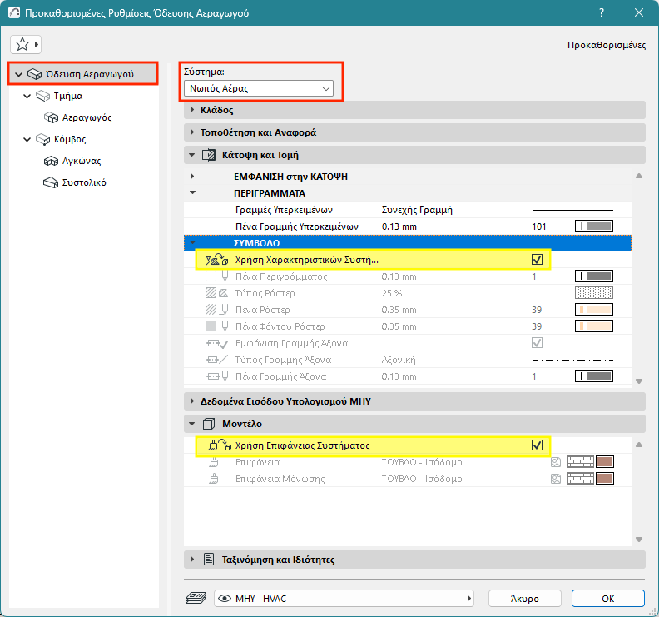Open the ΜΗΥ - HVAC layer dropdown
Image resolution: width=659 pixels, height=617 pixels.
344,599
